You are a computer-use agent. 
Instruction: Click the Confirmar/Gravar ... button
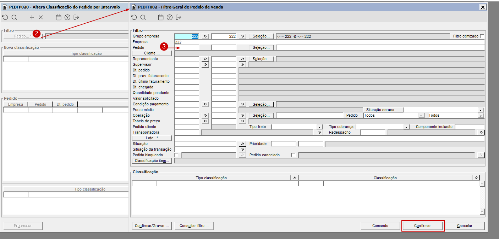[152, 226]
